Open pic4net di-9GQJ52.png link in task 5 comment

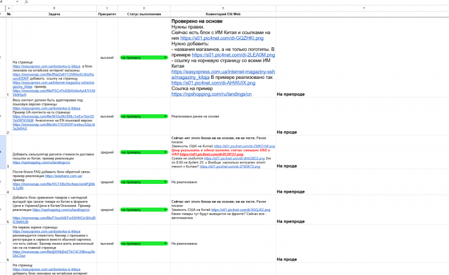pos(240,210)
